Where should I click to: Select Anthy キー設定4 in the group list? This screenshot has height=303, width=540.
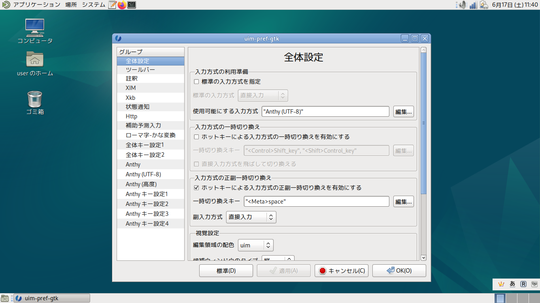(x=151, y=224)
